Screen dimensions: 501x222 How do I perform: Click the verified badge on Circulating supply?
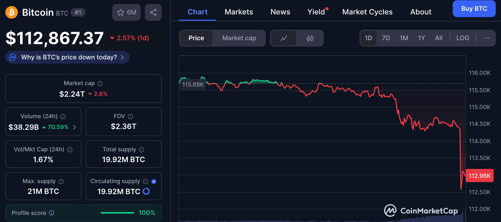(154, 182)
